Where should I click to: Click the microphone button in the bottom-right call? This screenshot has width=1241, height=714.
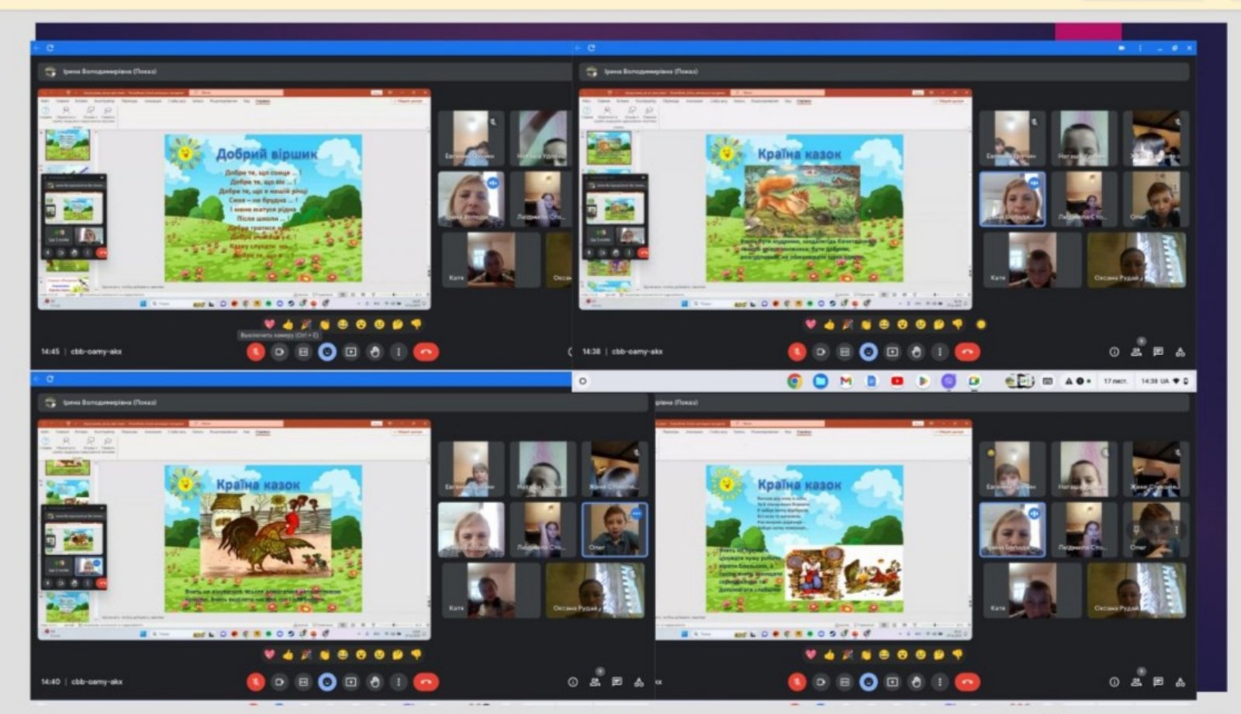(x=797, y=682)
